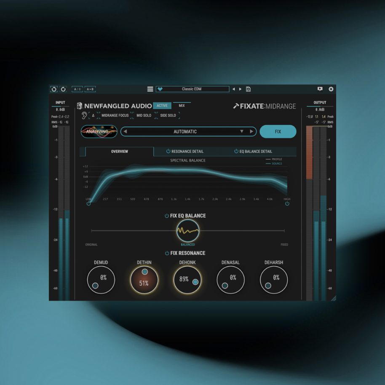Switch to the Resonance Detail tab
The height and width of the screenshot is (385, 385).
184,152
